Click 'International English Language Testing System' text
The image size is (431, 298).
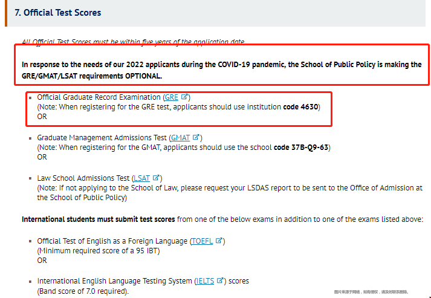pyautogui.click(x=115, y=281)
